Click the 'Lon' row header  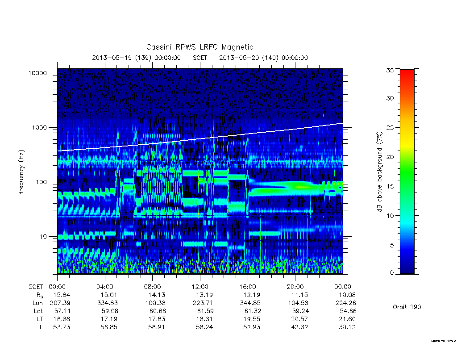37,303
